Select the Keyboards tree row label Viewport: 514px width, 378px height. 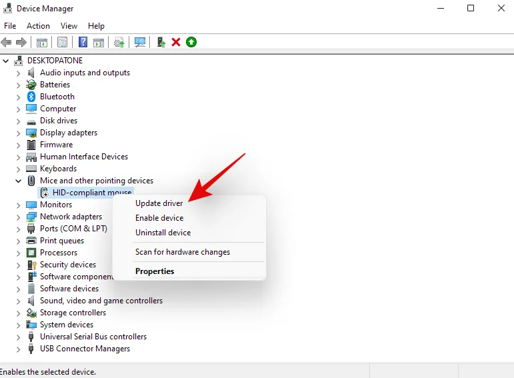click(x=58, y=169)
